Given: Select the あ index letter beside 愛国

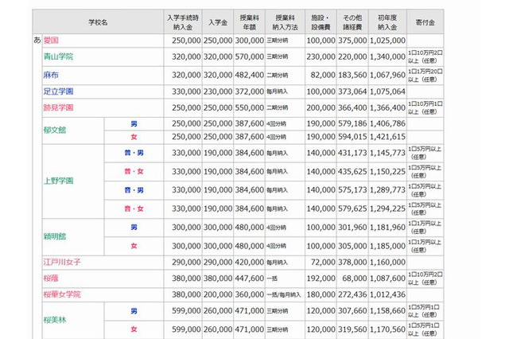Looking at the screenshot, I should click(x=37, y=41).
